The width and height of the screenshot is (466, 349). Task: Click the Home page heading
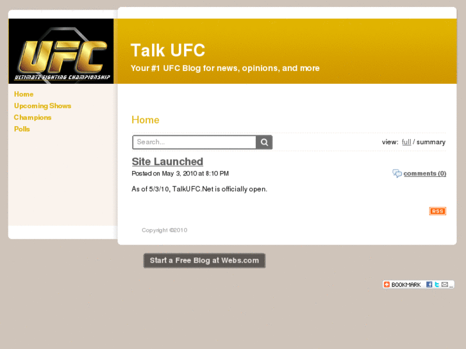[x=146, y=120]
